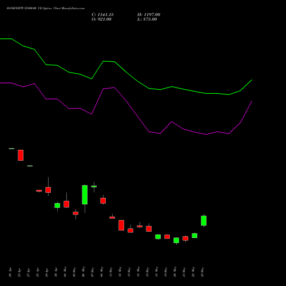Select the red candle above 04 May
The image size is (286, 286).
pyautogui.click(x=66, y=204)
